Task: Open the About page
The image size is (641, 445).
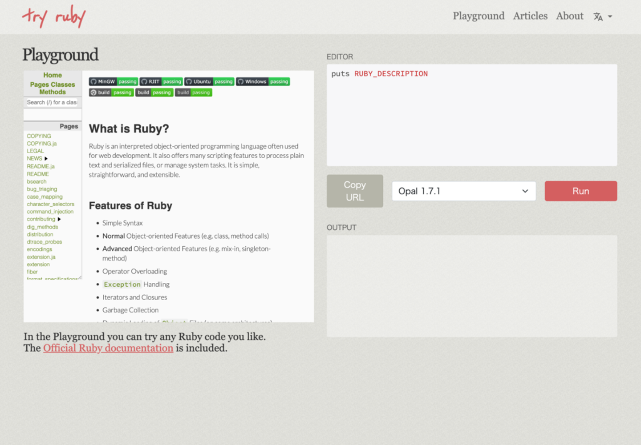Action: pyautogui.click(x=569, y=16)
